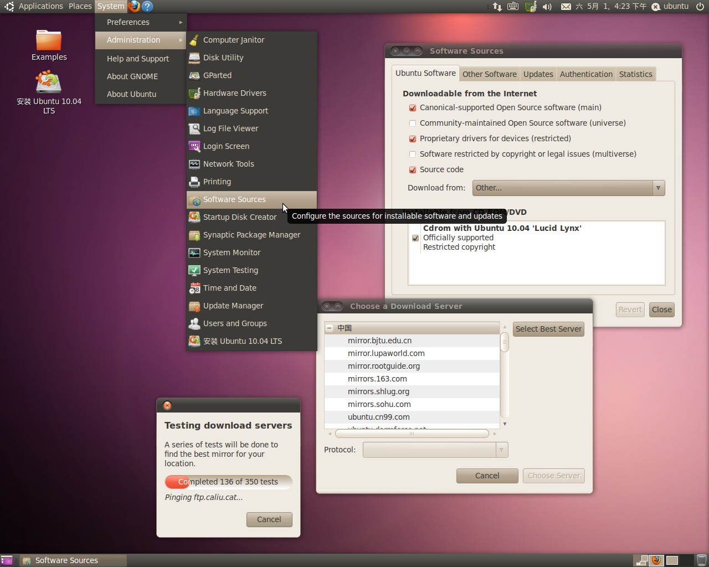
Task: Click the test progress bar
Action: 228,482
